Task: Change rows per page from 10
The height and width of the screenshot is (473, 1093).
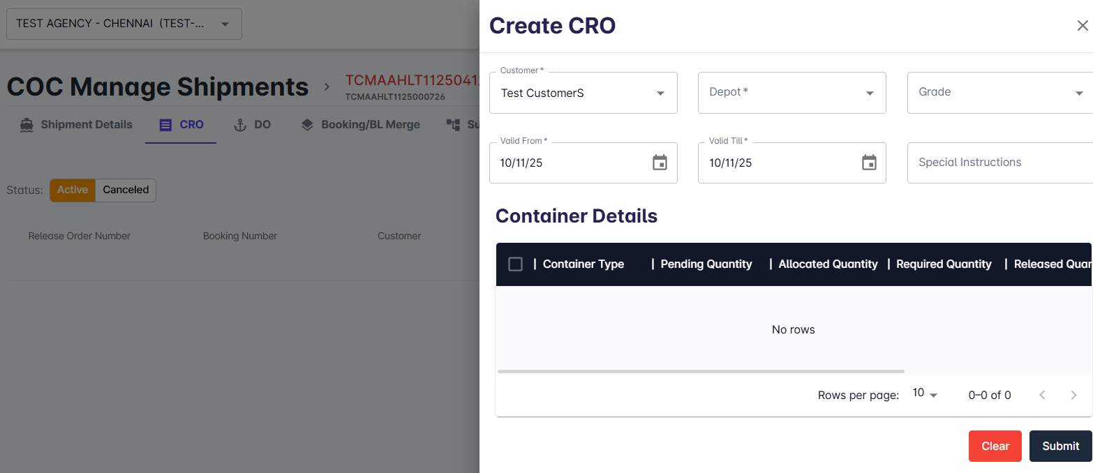Action: (x=925, y=394)
